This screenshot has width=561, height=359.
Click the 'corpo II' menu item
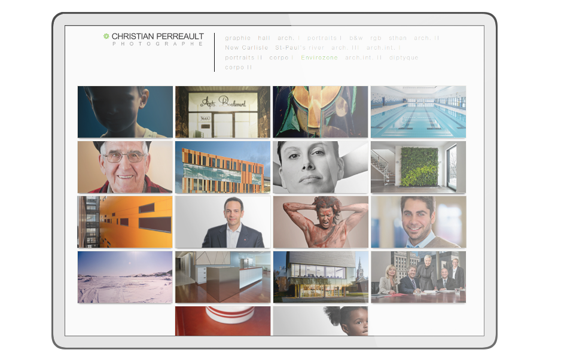239,68
